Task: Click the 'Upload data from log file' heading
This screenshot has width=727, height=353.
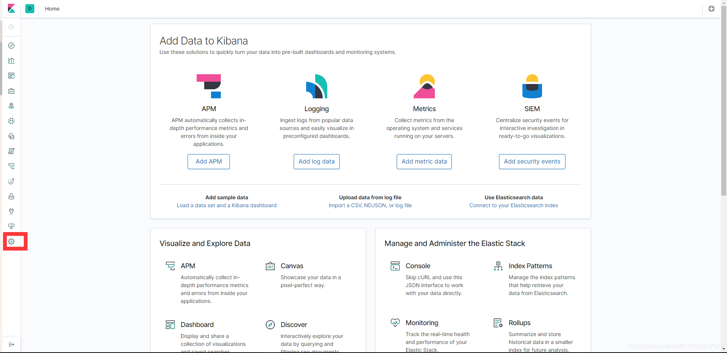Action: click(370, 197)
